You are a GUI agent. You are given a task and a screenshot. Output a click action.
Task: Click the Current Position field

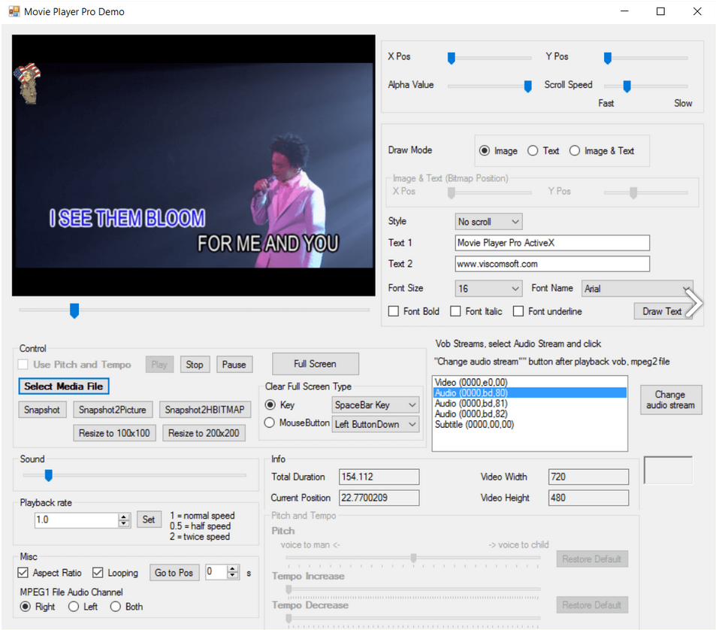pyautogui.click(x=379, y=498)
